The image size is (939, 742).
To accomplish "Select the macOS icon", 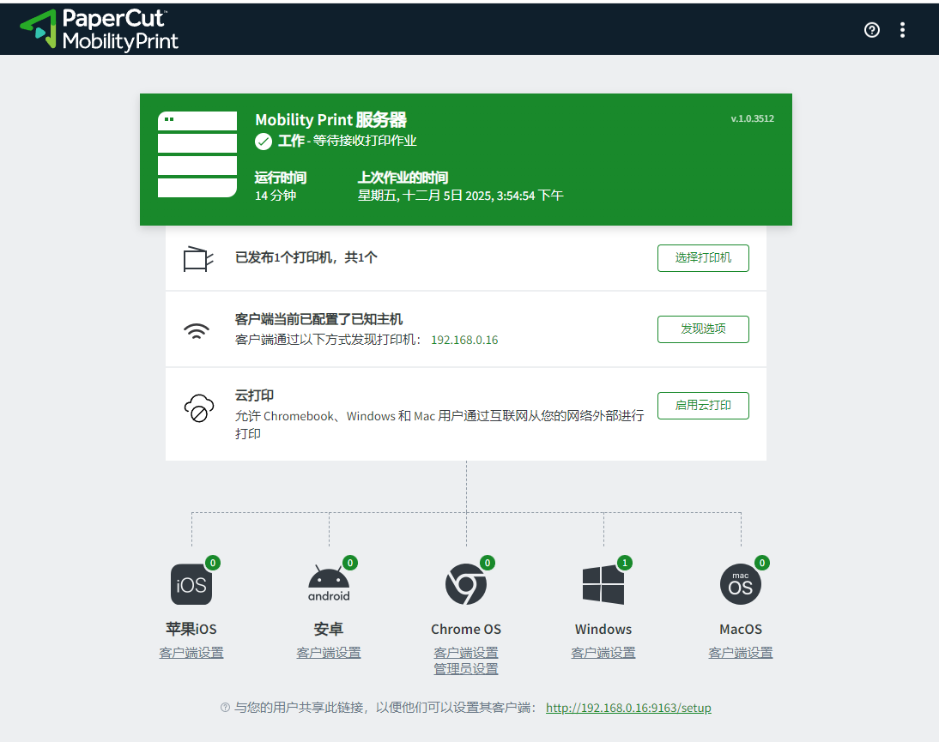I will pyautogui.click(x=741, y=585).
